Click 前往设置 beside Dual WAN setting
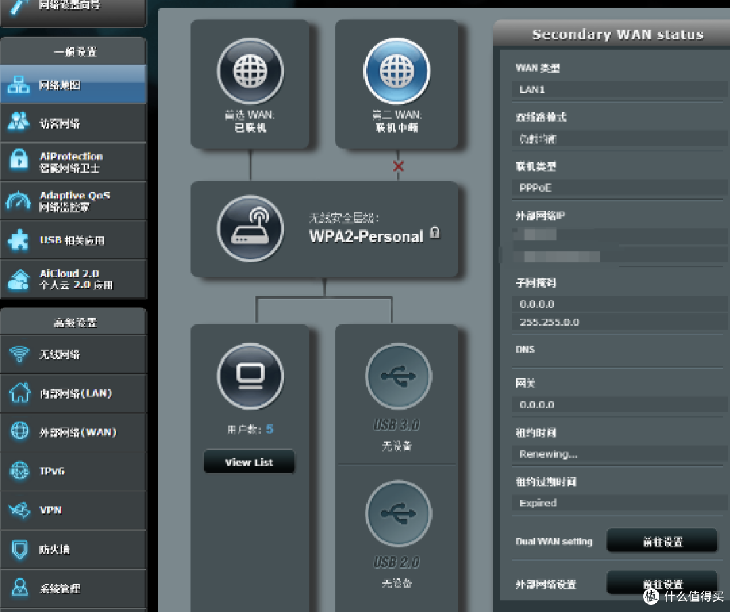731x612 pixels. tap(662, 541)
